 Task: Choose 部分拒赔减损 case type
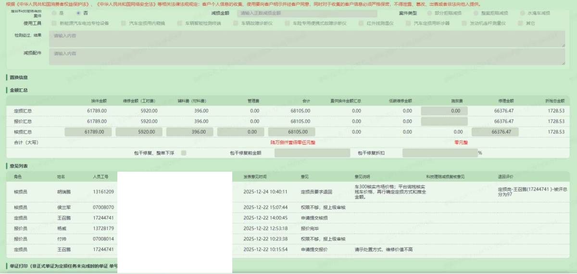[x=430, y=13]
